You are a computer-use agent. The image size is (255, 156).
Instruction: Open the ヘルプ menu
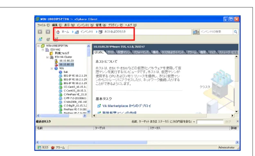tap(131, 25)
